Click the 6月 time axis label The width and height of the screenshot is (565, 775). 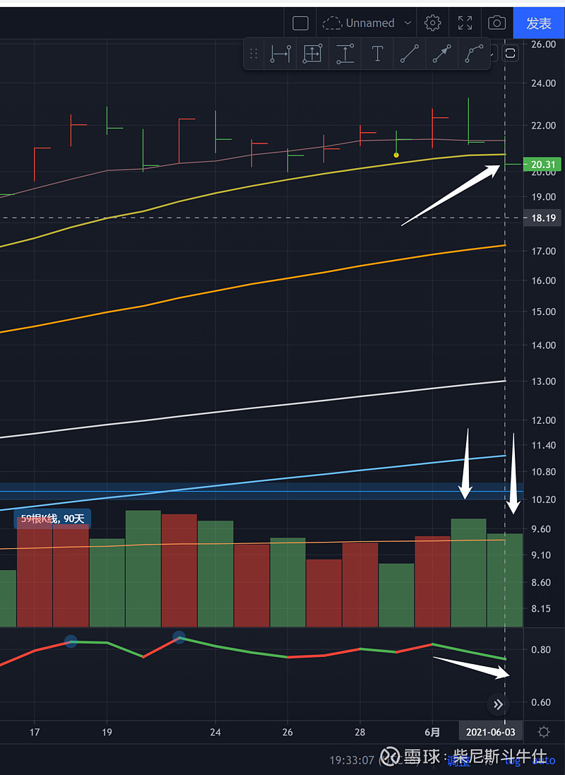pyautogui.click(x=432, y=732)
